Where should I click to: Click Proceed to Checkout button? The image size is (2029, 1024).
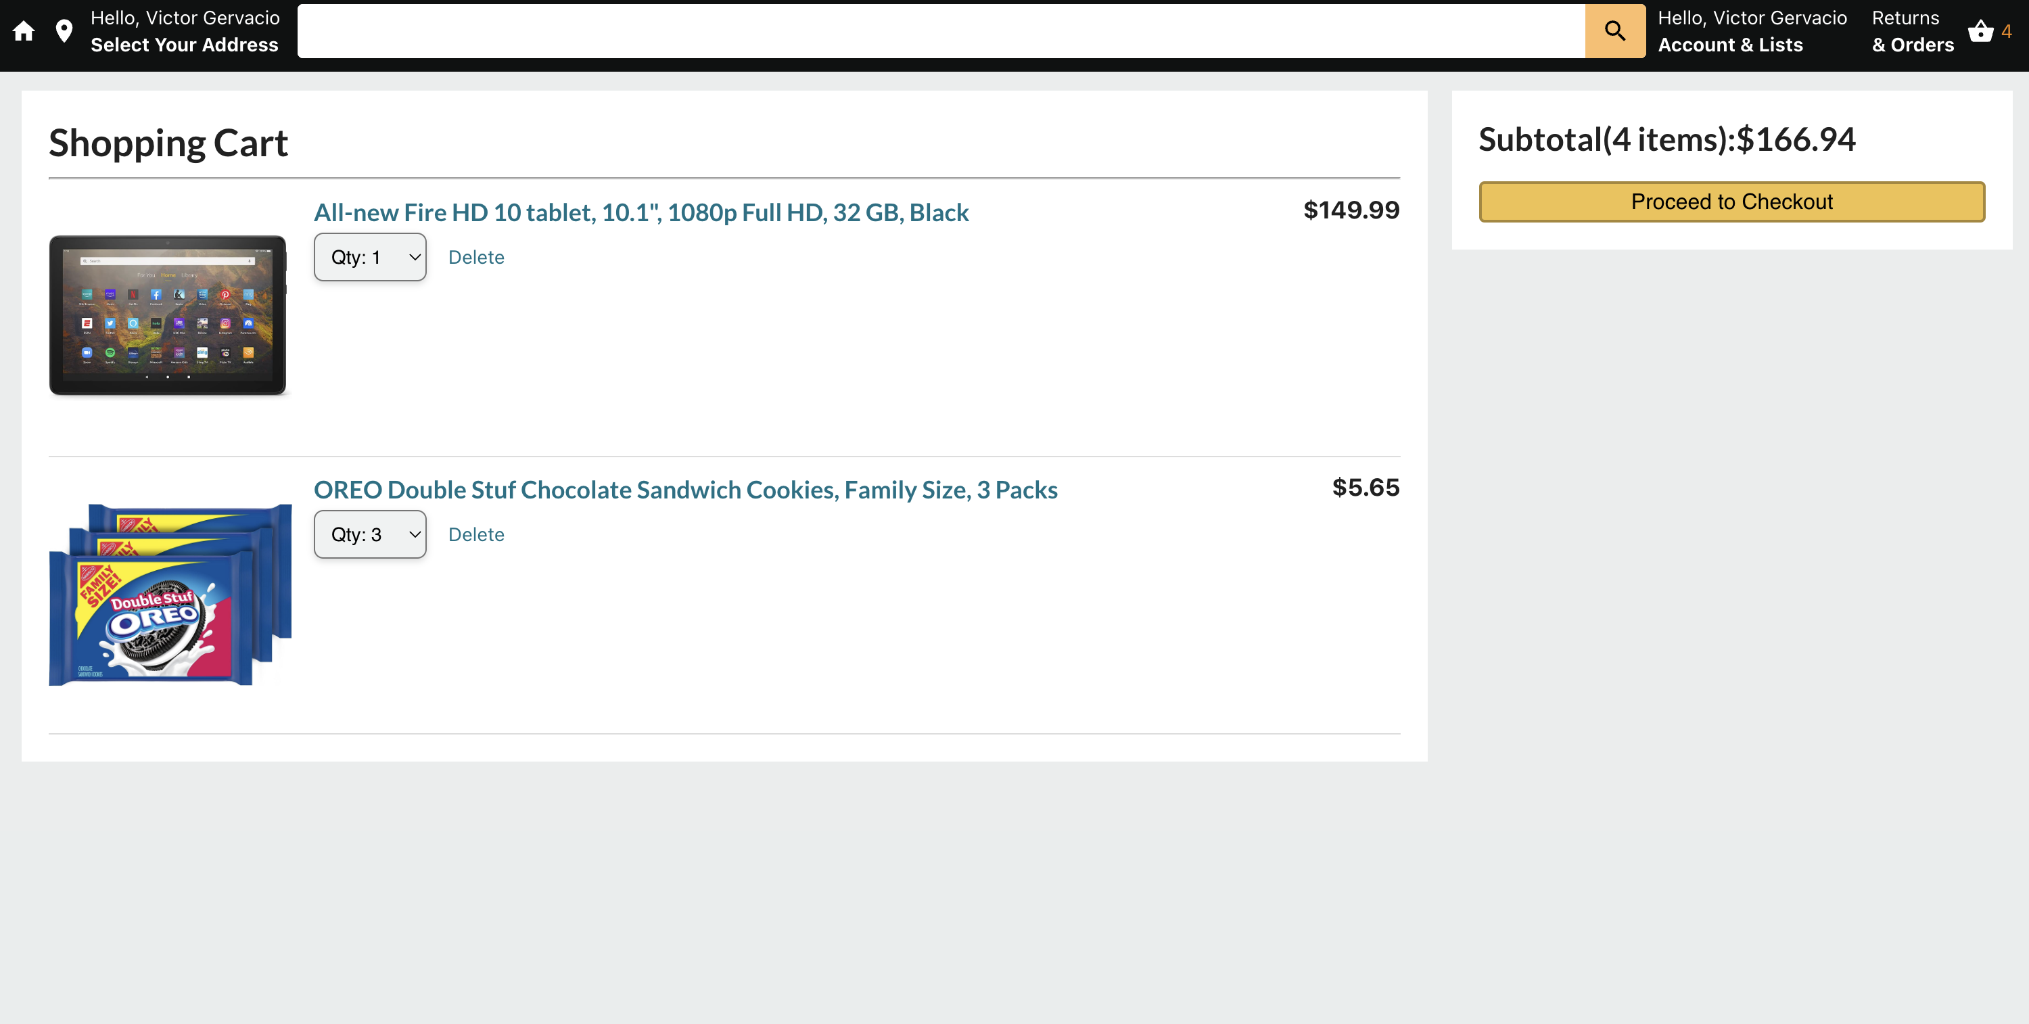(1731, 202)
